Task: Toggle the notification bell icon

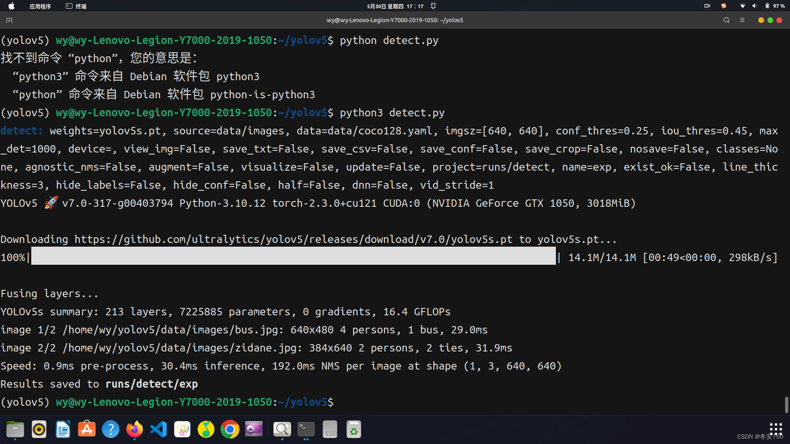Action: (433, 6)
